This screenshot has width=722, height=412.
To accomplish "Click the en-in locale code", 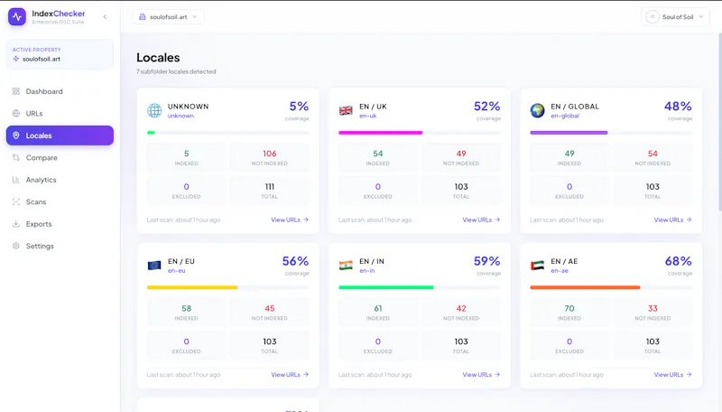I will (367, 270).
